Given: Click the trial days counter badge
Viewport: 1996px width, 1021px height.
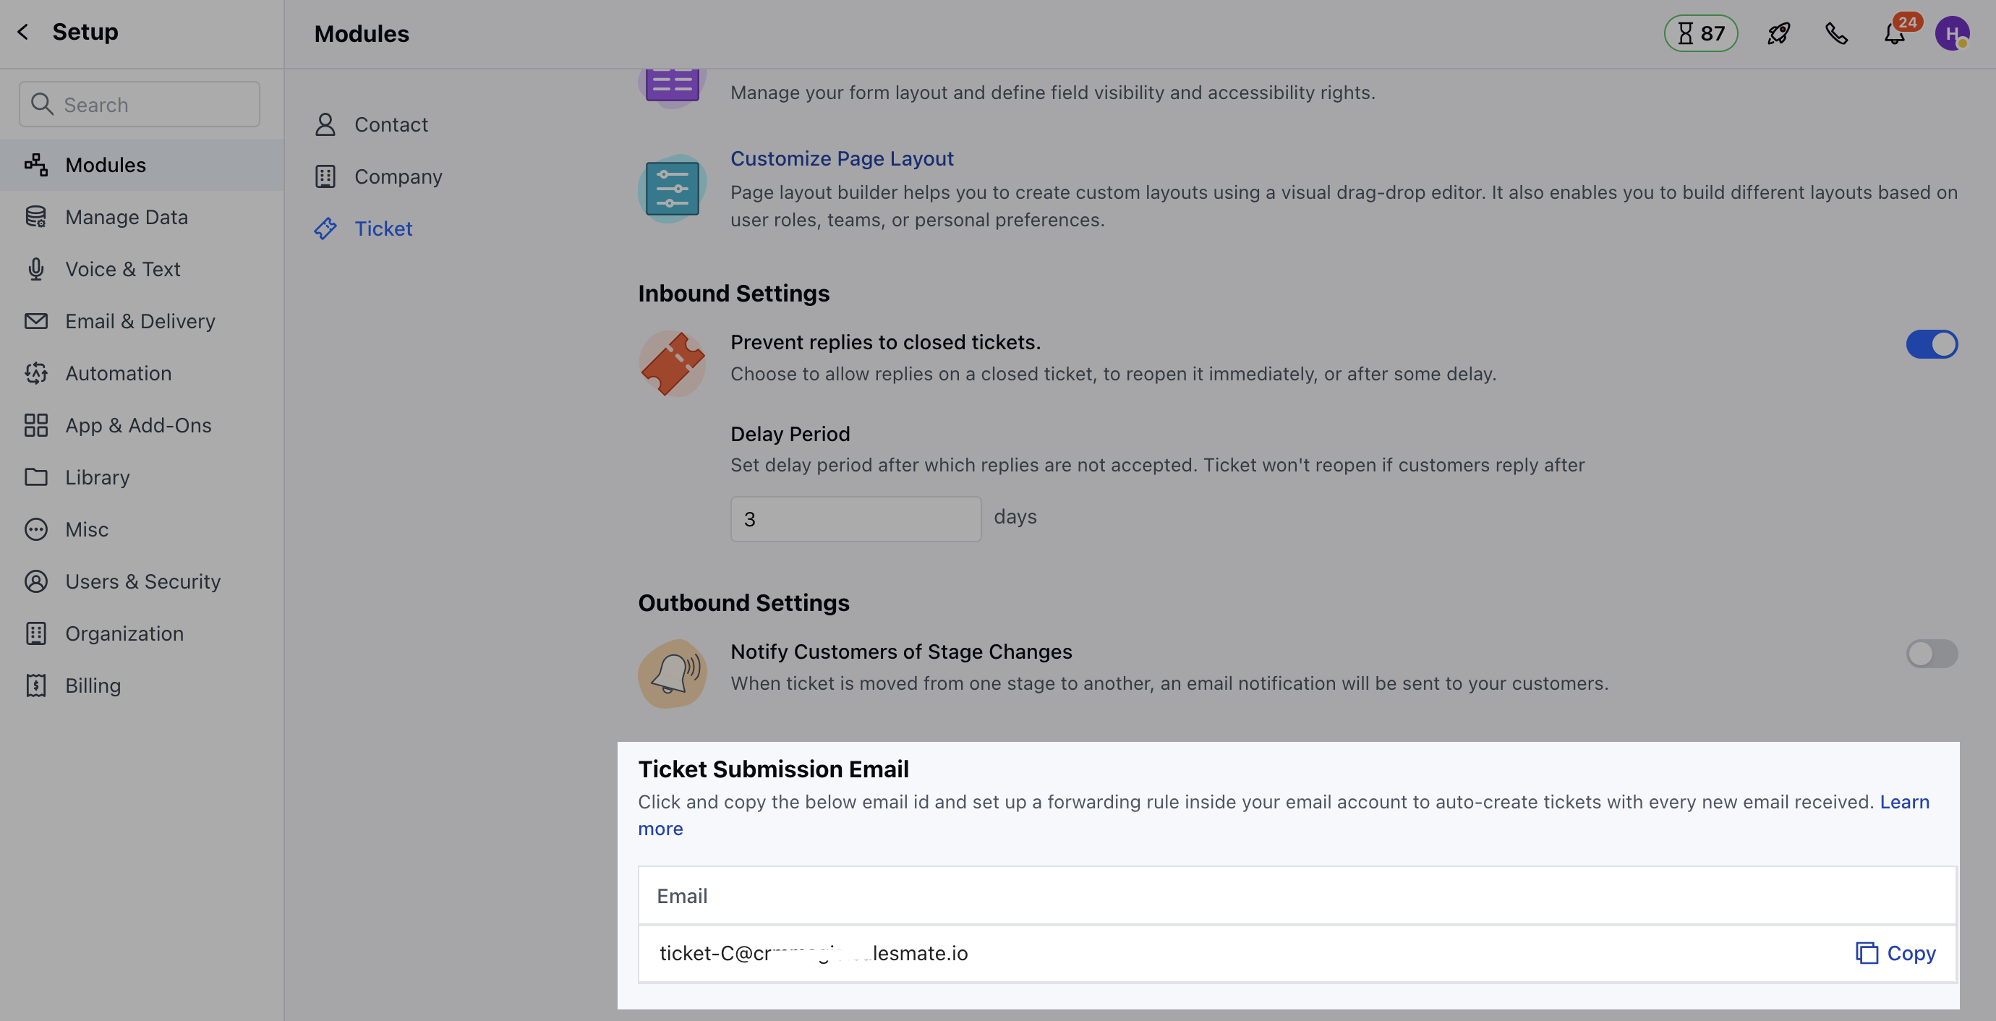Looking at the screenshot, I should [1701, 33].
